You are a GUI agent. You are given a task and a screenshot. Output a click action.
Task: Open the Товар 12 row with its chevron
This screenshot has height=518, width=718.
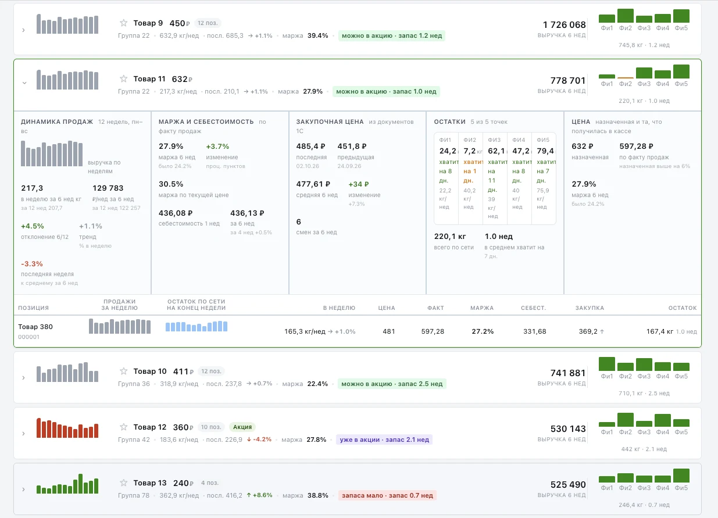23,434
